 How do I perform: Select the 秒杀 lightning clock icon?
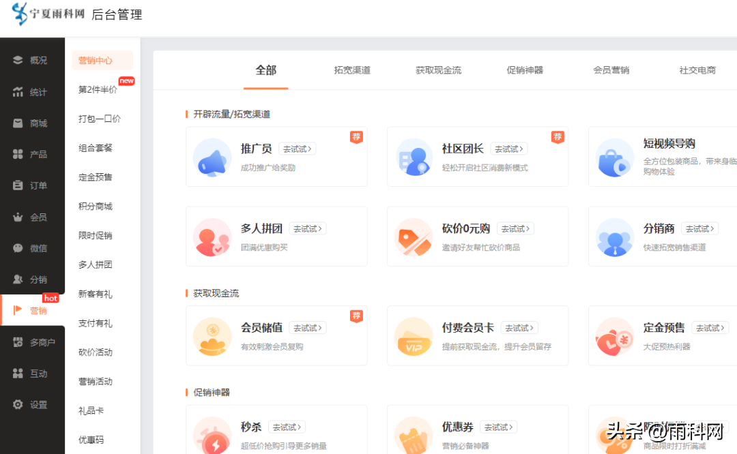(x=212, y=435)
